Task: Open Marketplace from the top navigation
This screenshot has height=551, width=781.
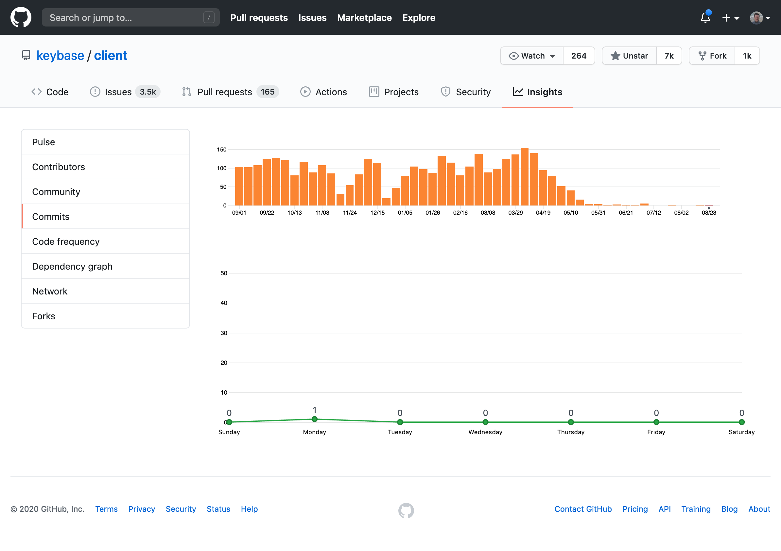Action: (364, 17)
